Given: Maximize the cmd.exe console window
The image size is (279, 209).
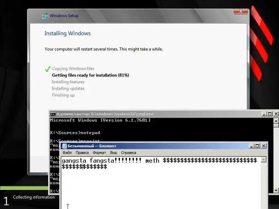Looking at the screenshot, I should pyautogui.click(x=270, y=114).
